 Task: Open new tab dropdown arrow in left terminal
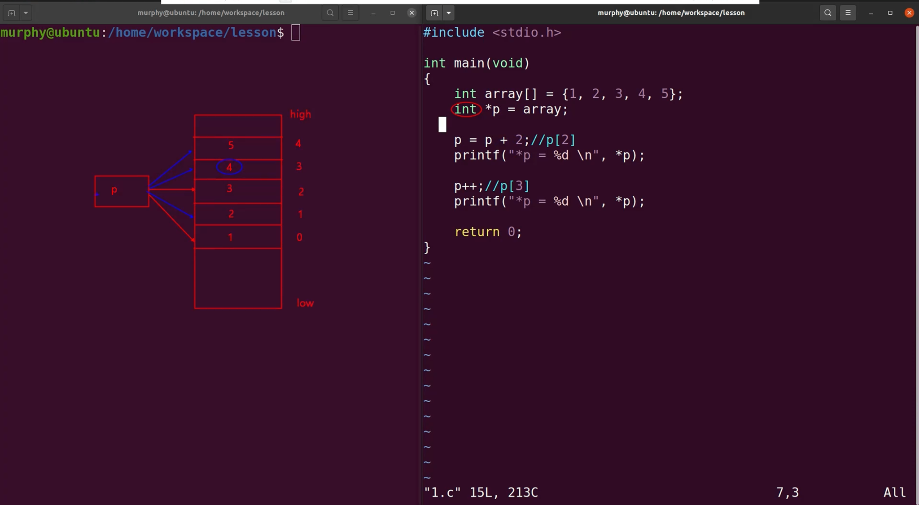(x=26, y=13)
